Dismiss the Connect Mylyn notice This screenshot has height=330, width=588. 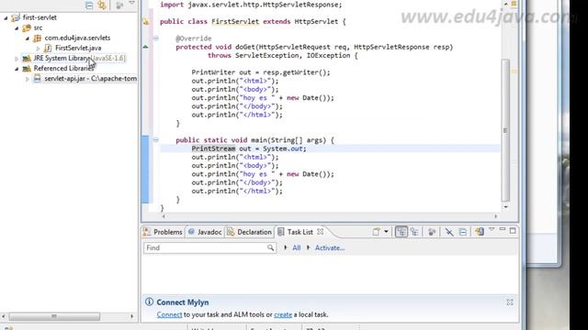point(510,302)
